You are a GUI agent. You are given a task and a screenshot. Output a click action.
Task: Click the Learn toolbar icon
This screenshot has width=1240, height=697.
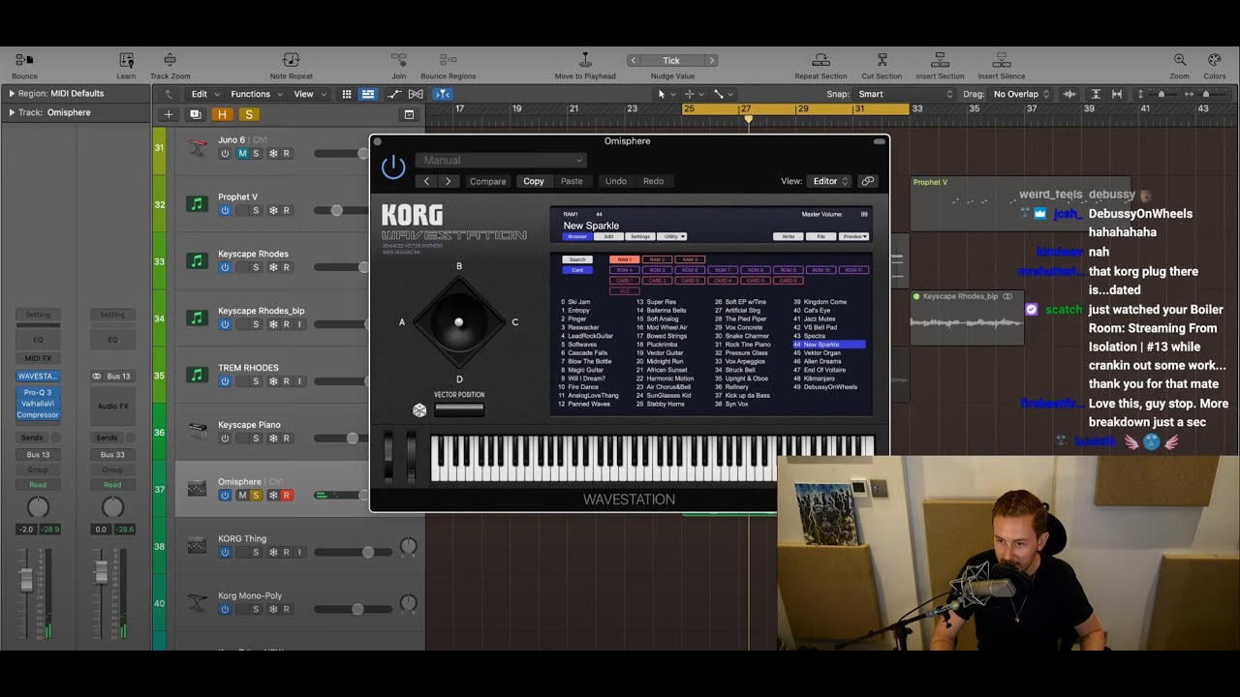pos(126,60)
